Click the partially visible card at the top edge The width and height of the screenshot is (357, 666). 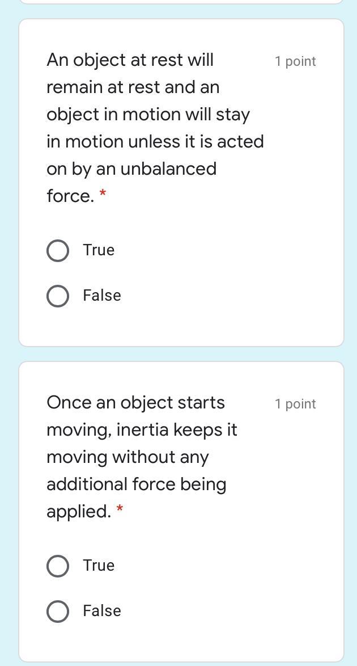181,2
